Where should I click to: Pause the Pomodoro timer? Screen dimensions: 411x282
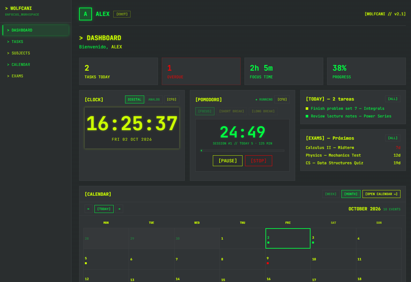coord(228,161)
